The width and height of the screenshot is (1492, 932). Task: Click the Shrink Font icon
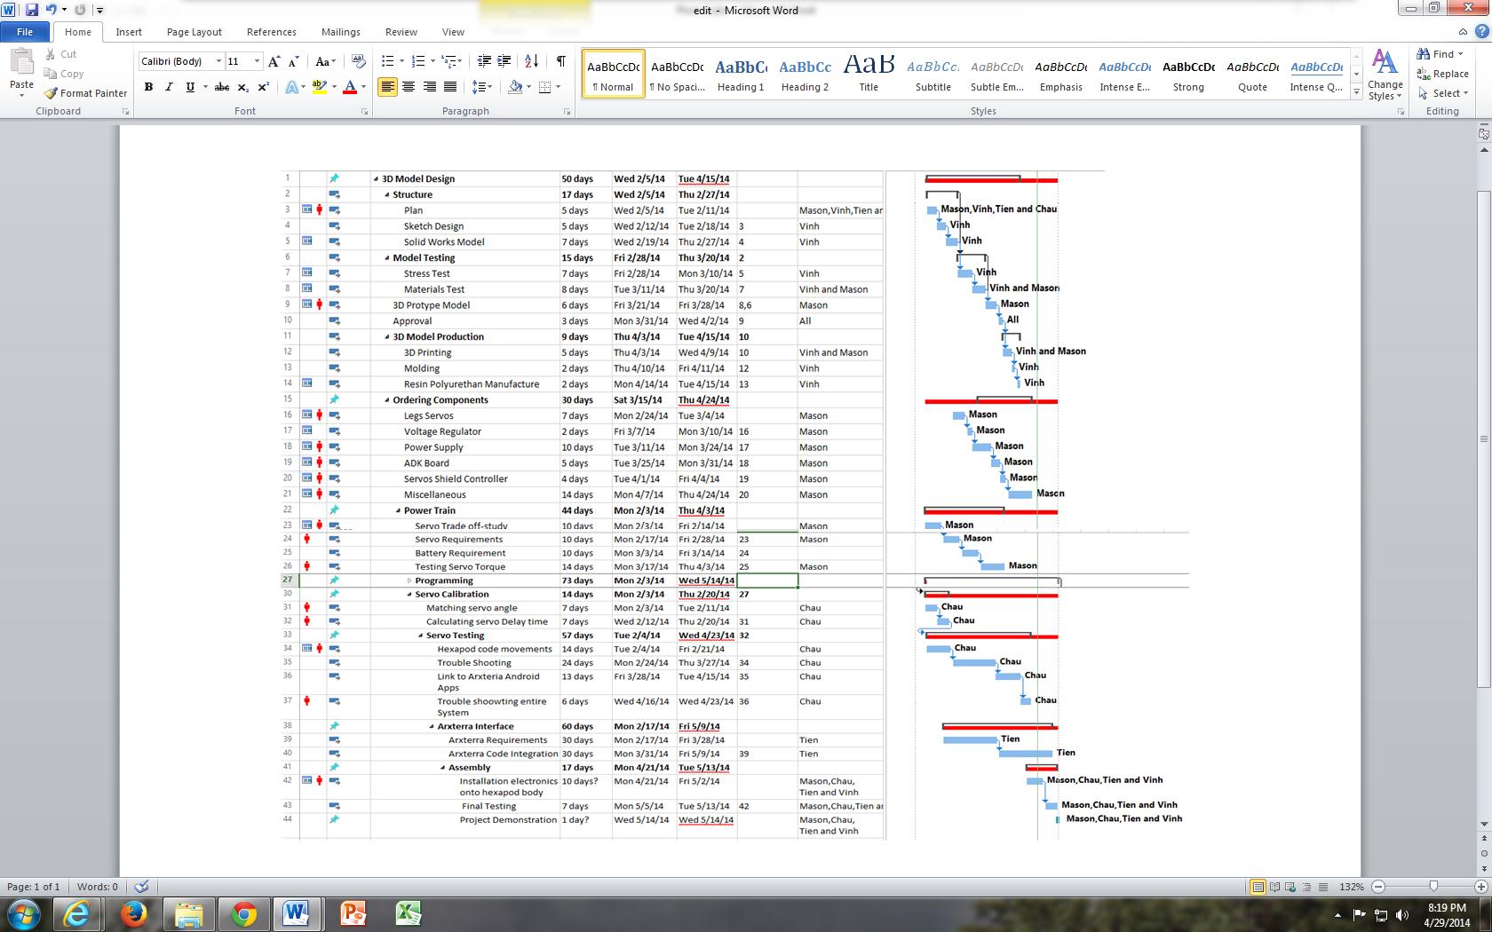click(x=294, y=61)
